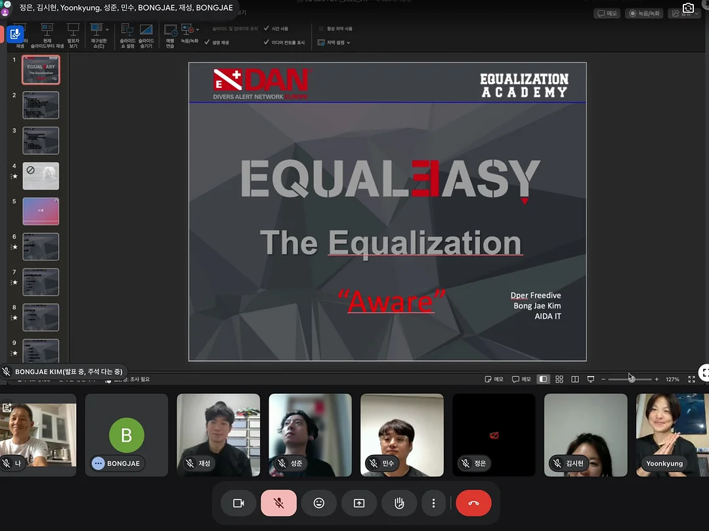Click 'Bong Jae Kim' presenter text on slide
Image resolution: width=709 pixels, height=531 pixels.
tap(537, 306)
